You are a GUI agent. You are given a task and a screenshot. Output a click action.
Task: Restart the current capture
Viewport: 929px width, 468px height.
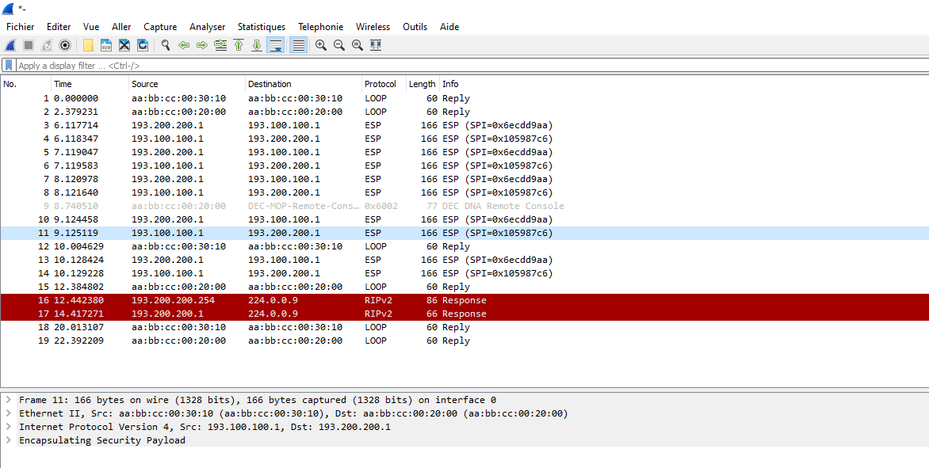(x=46, y=45)
